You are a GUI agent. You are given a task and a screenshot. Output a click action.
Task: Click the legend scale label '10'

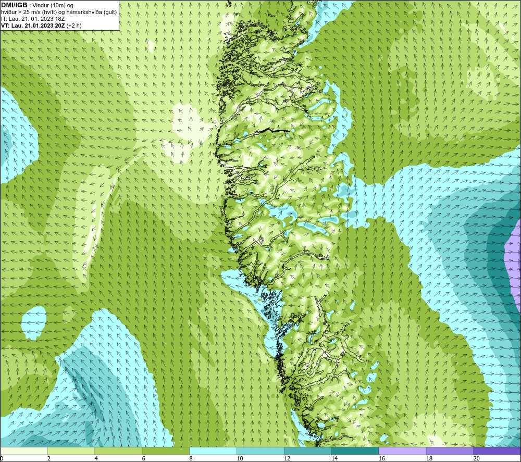point(240,458)
